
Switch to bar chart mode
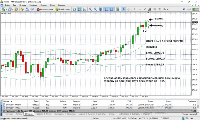(74, 9)
